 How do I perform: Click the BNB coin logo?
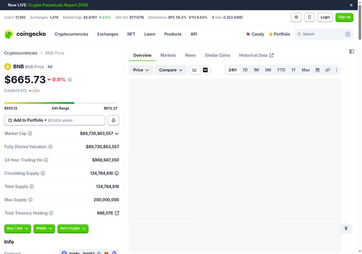(x=8, y=67)
